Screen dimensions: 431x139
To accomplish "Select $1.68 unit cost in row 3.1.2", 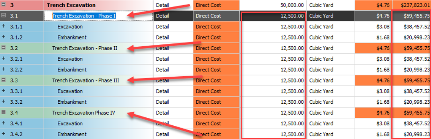I will pos(374,37).
